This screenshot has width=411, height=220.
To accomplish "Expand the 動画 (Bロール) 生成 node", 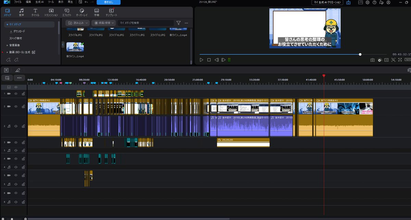I will [7, 52].
